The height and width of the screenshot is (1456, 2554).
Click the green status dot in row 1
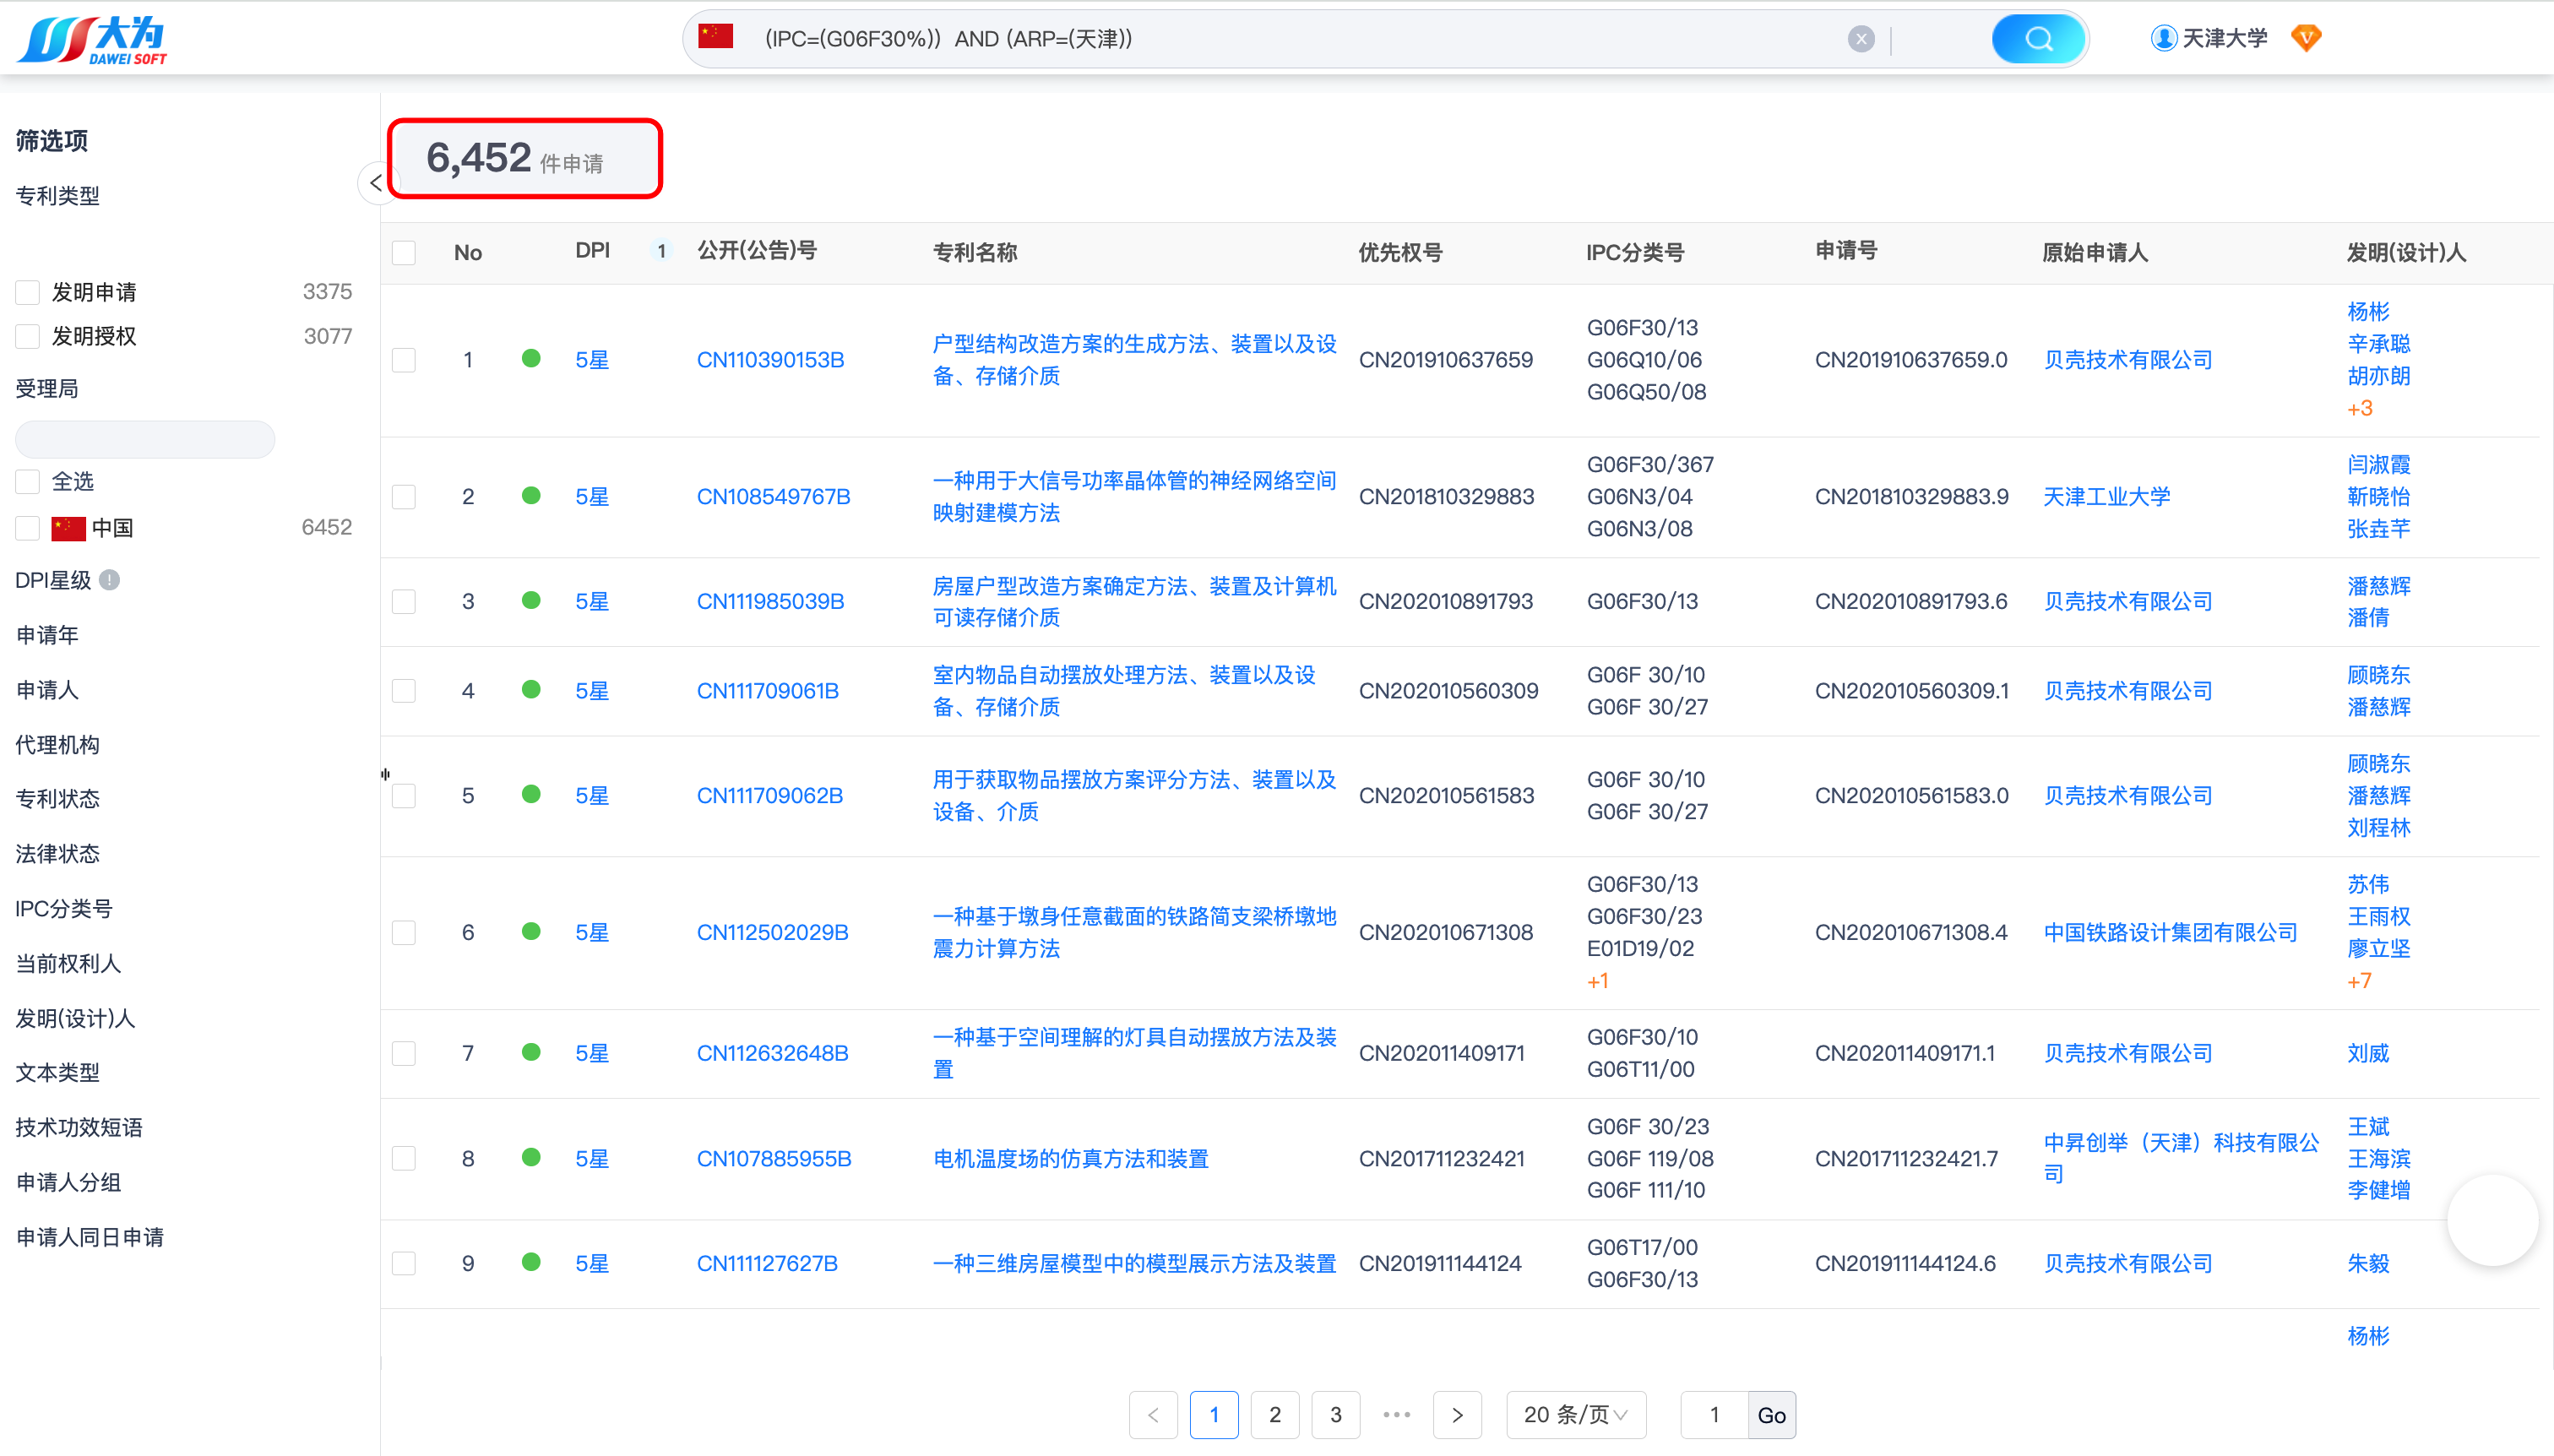(x=531, y=358)
